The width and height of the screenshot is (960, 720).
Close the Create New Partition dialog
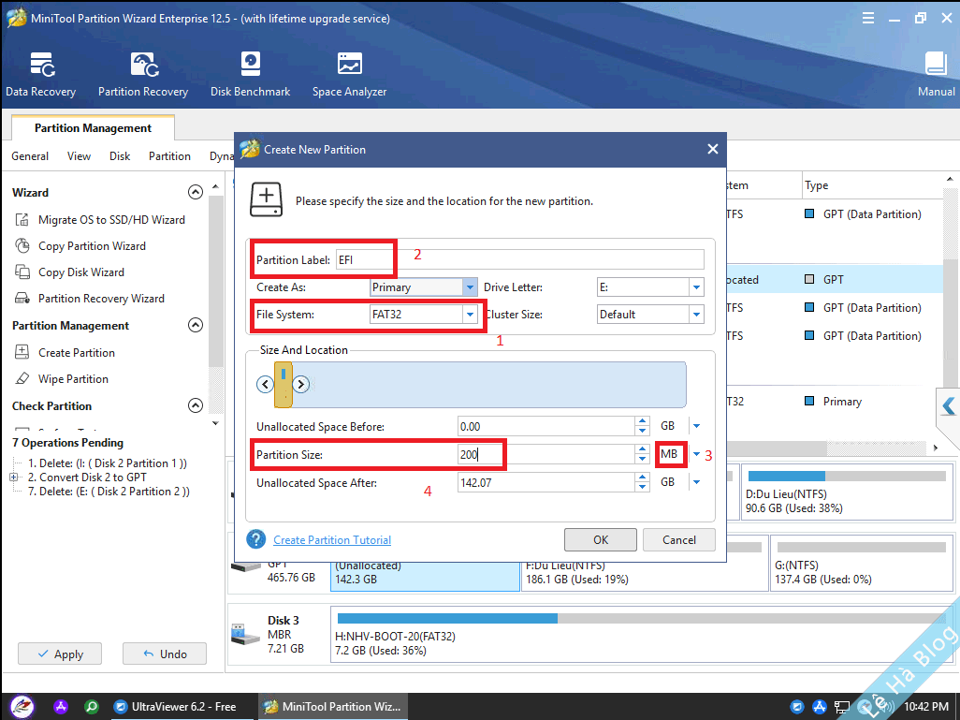pos(713,149)
